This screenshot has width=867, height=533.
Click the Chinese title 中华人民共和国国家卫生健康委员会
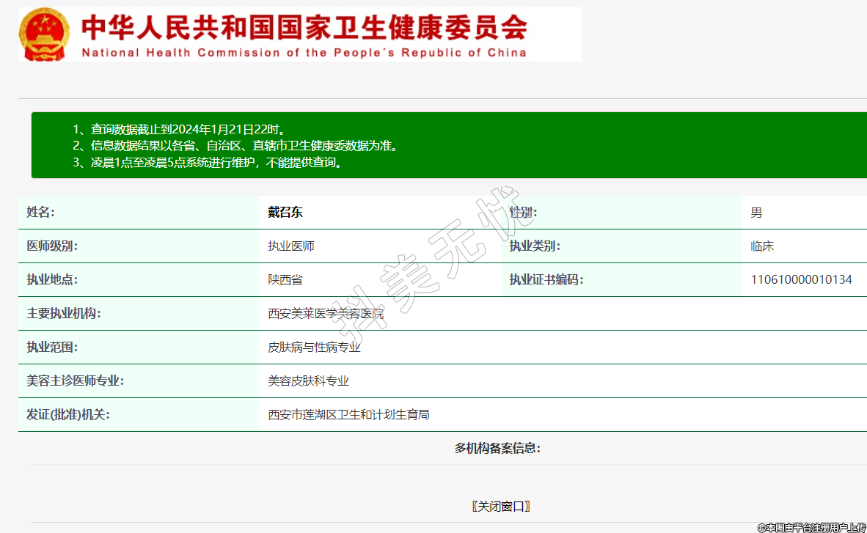[x=304, y=28]
